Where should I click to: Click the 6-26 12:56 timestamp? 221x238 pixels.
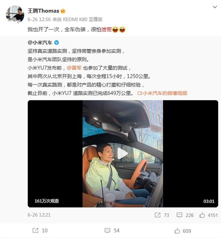39,19
